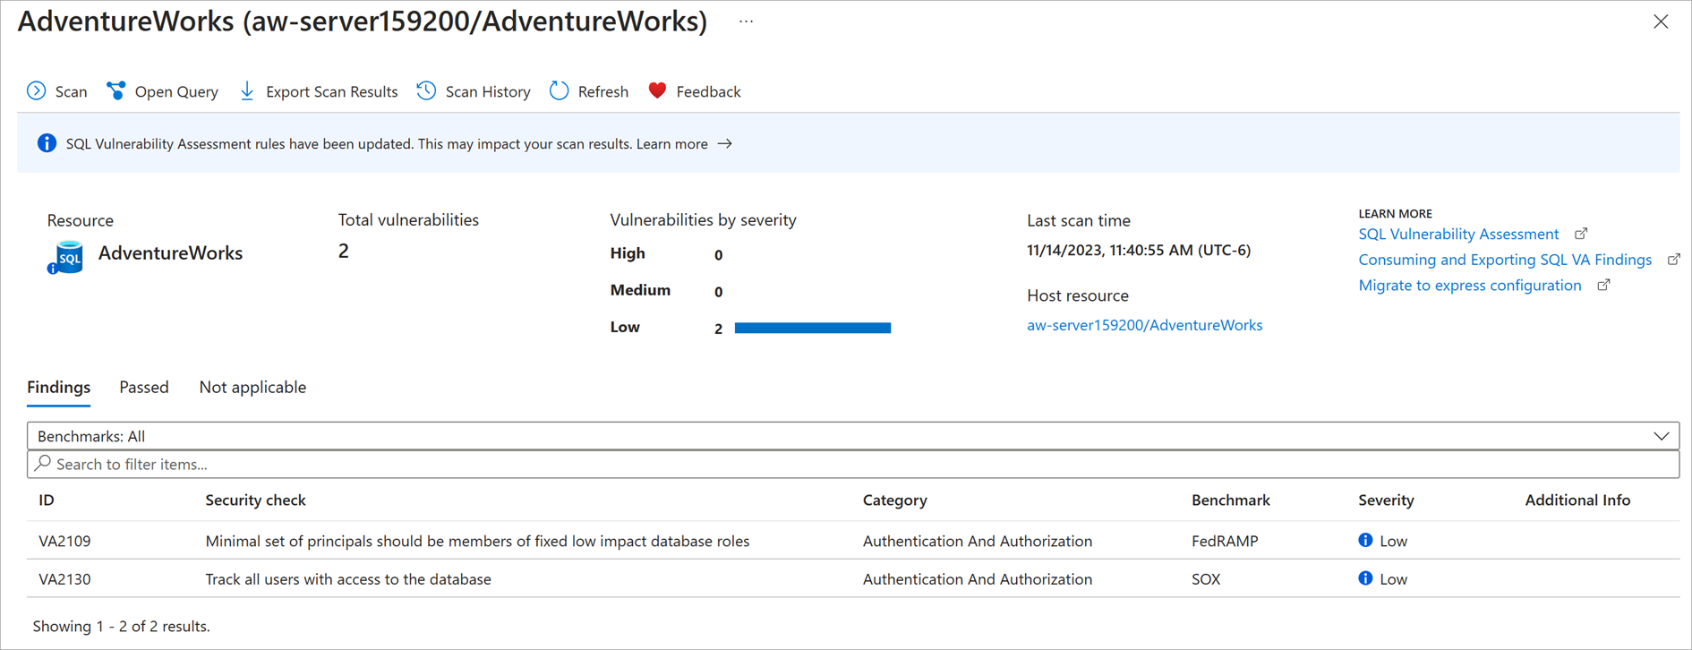The image size is (1692, 650).
Task: Focus the Search to filter items field
Action: (853, 464)
